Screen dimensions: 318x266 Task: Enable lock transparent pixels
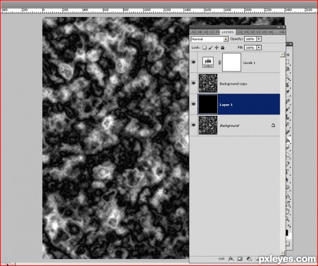click(x=205, y=48)
